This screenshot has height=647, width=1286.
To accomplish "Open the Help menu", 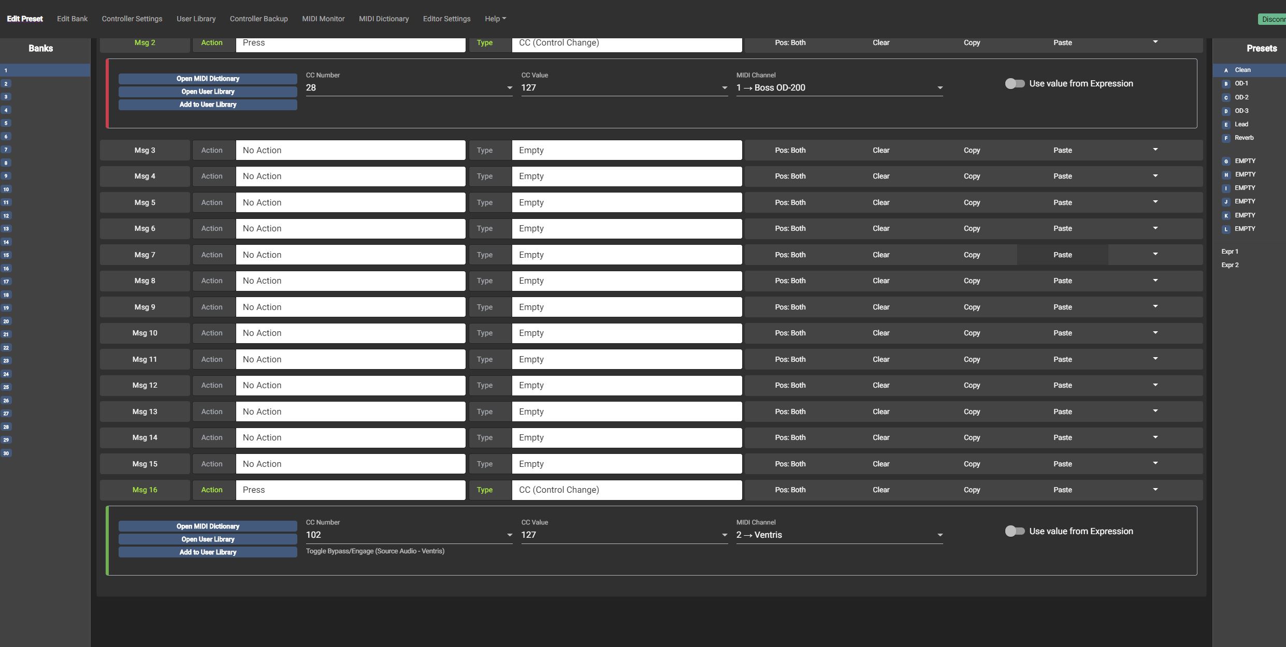I will click(x=495, y=19).
